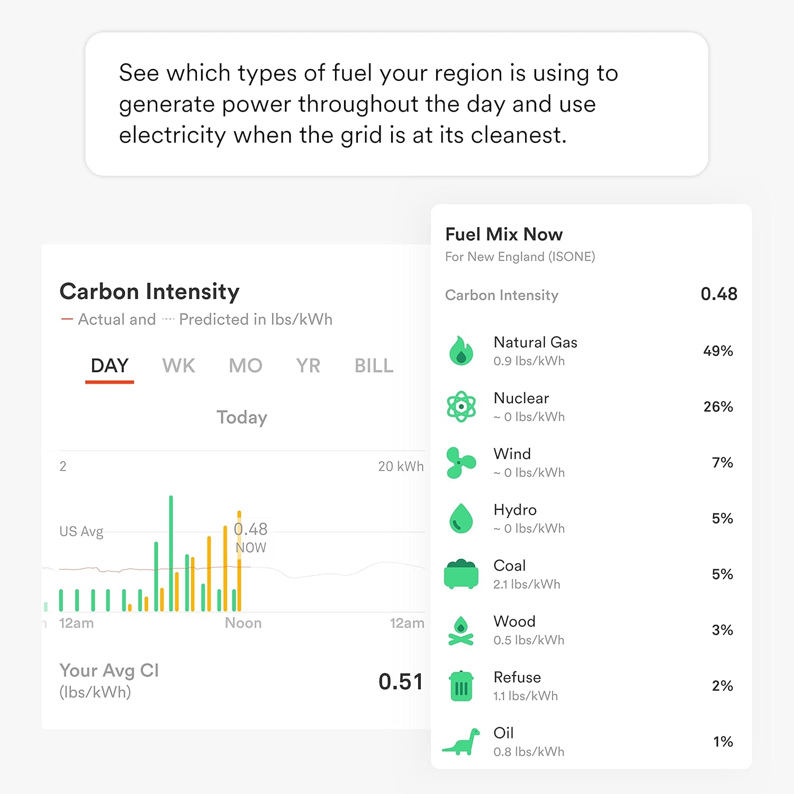Click the Your Avg CI value 0.51
The image size is (794, 794).
click(x=401, y=681)
